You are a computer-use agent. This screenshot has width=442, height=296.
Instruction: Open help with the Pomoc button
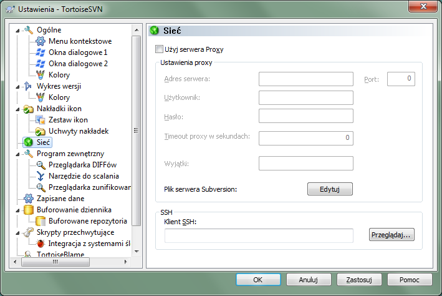(x=410, y=280)
